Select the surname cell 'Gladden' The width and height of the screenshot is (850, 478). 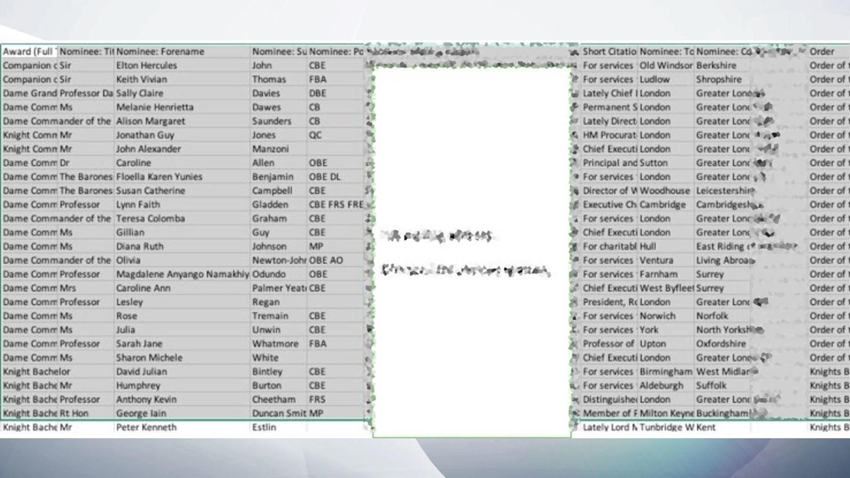coord(278,204)
